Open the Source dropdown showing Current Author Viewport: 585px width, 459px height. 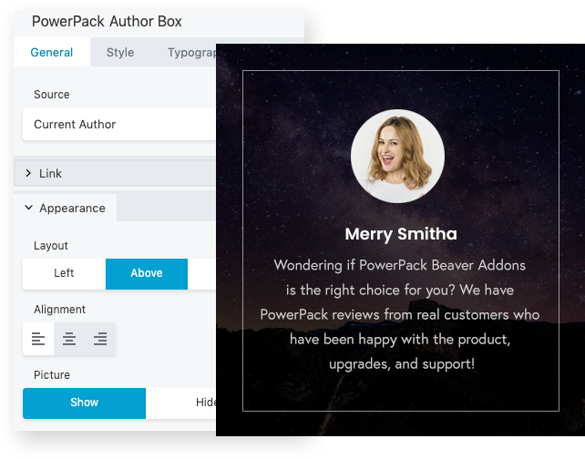[119, 124]
